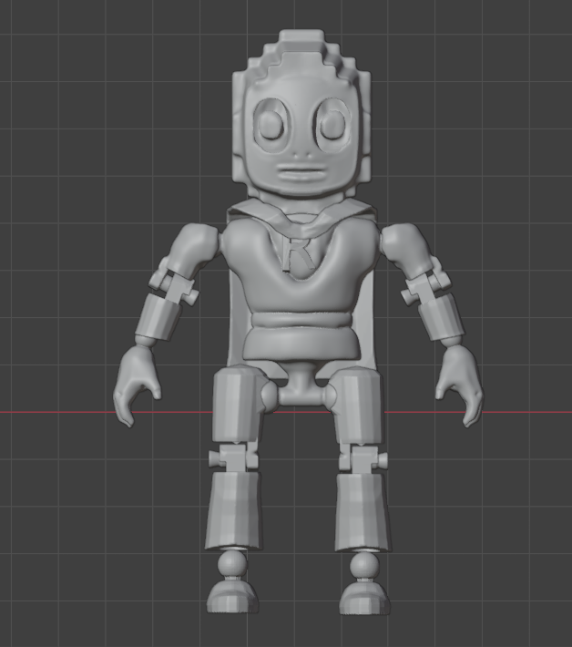Click the embossed letter R on the chest

click(297, 254)
